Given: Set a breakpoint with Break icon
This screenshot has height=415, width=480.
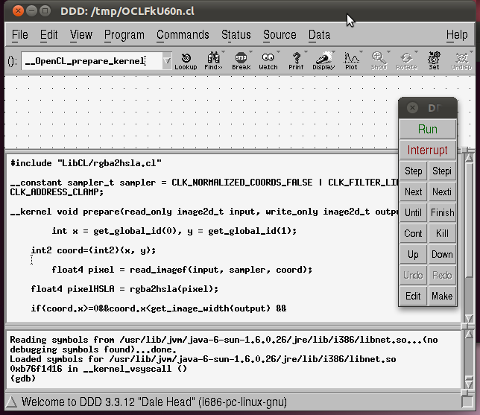Looking at the screenshot, I should pyautogui.click(x=241, y=61).
